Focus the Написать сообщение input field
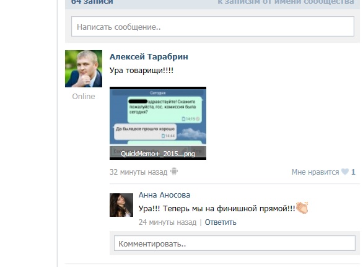Screen dimensions: 363x267 click(212, 27)
